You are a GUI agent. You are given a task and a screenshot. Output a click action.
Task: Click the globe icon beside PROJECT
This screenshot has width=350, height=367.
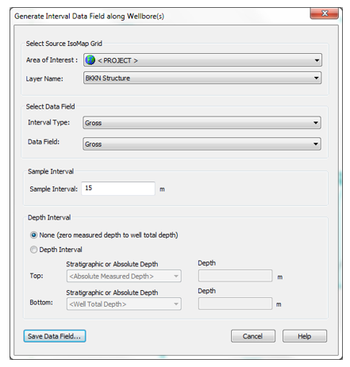pos(90,60)
